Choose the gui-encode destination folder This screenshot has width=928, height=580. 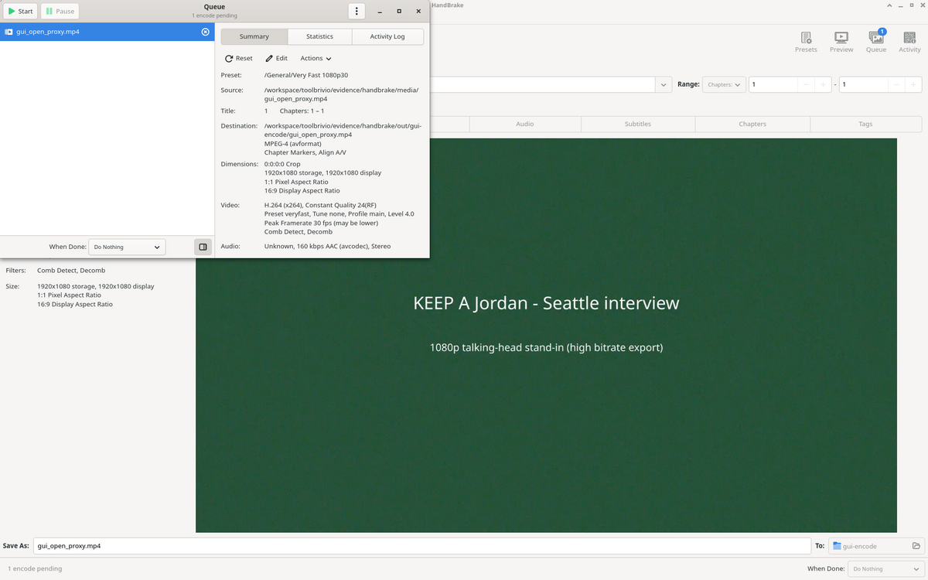pos(876,546)
